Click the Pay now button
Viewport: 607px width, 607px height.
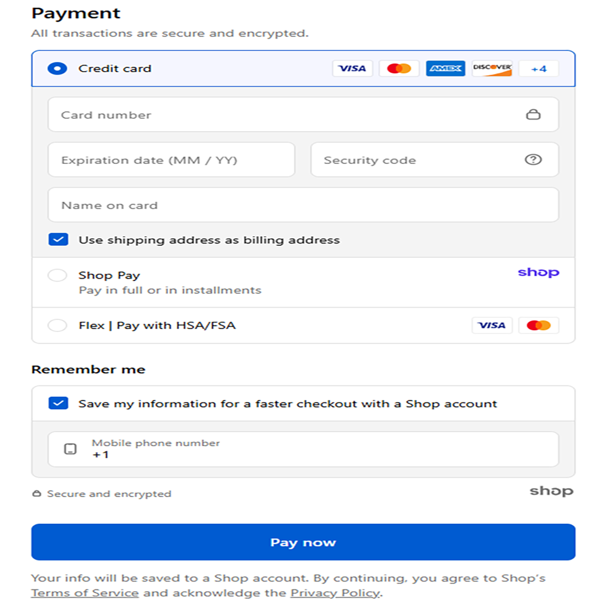tap(303, 542)
